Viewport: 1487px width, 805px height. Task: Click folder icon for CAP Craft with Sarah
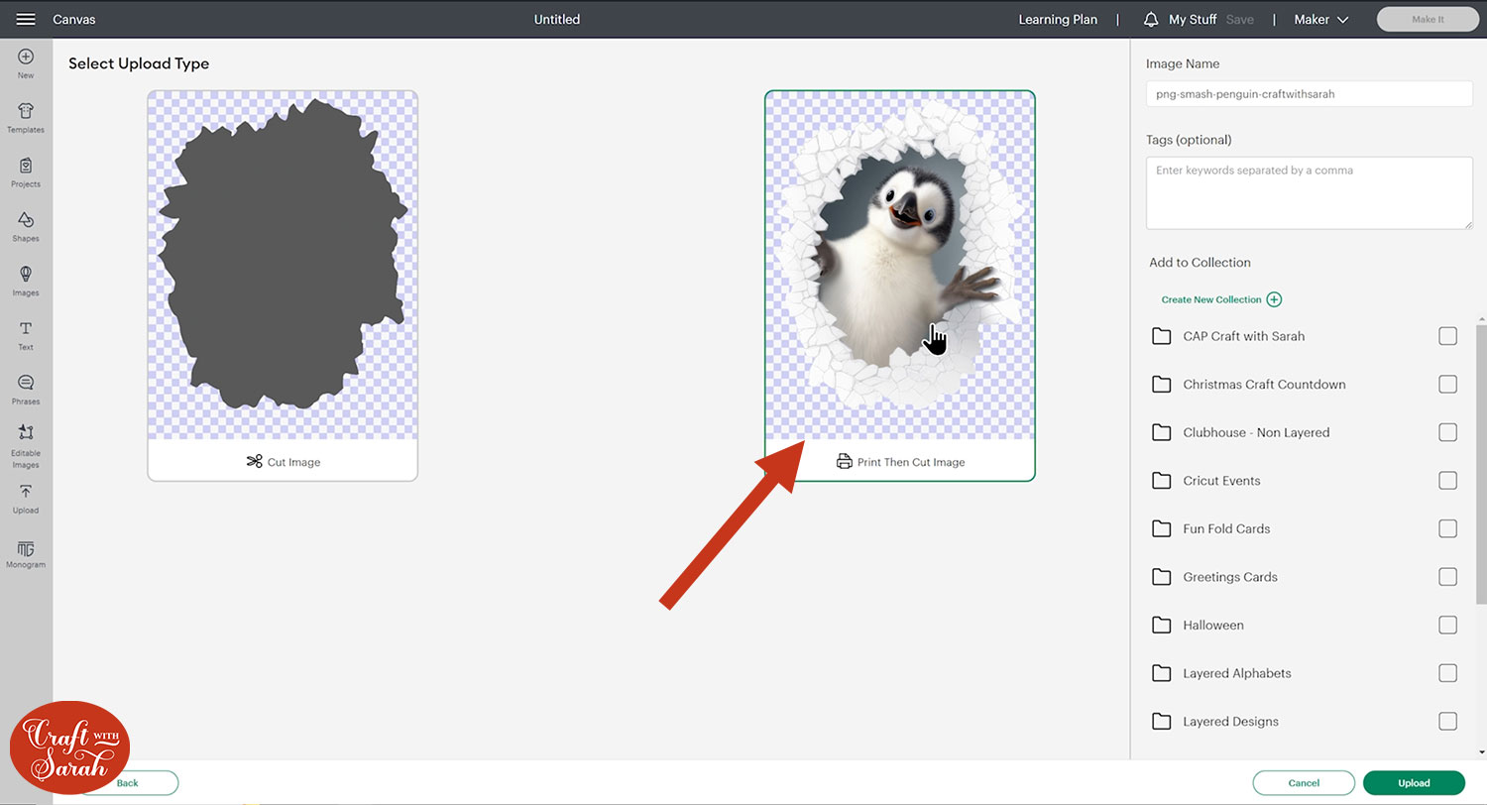[1162, 336]
